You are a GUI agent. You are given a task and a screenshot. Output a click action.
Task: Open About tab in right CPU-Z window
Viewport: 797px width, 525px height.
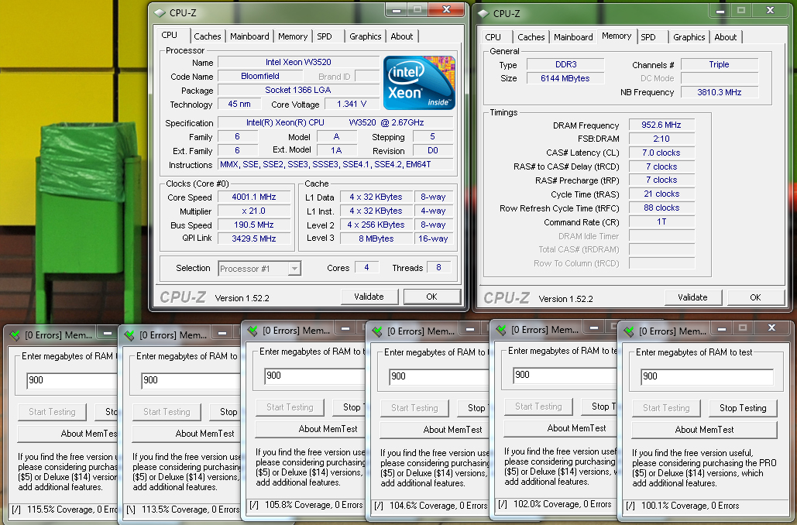point(725,37)
